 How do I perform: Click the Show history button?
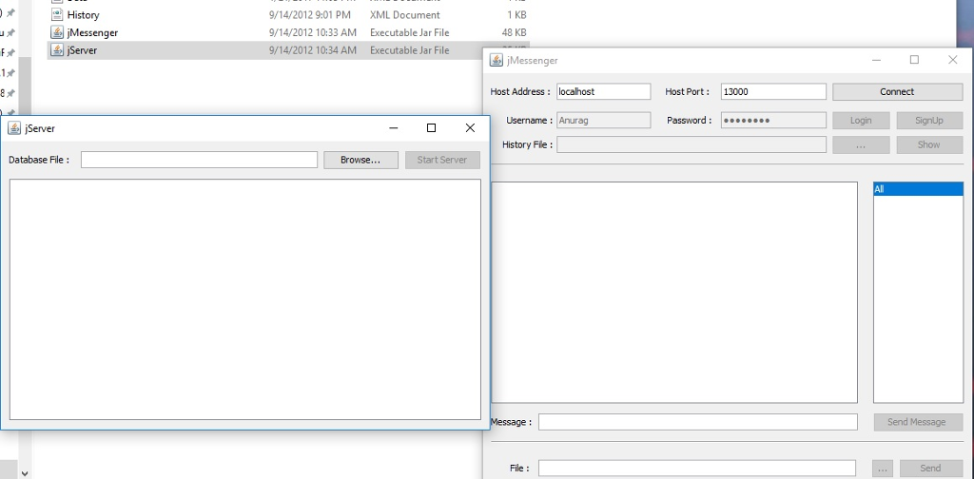(929, 144)
